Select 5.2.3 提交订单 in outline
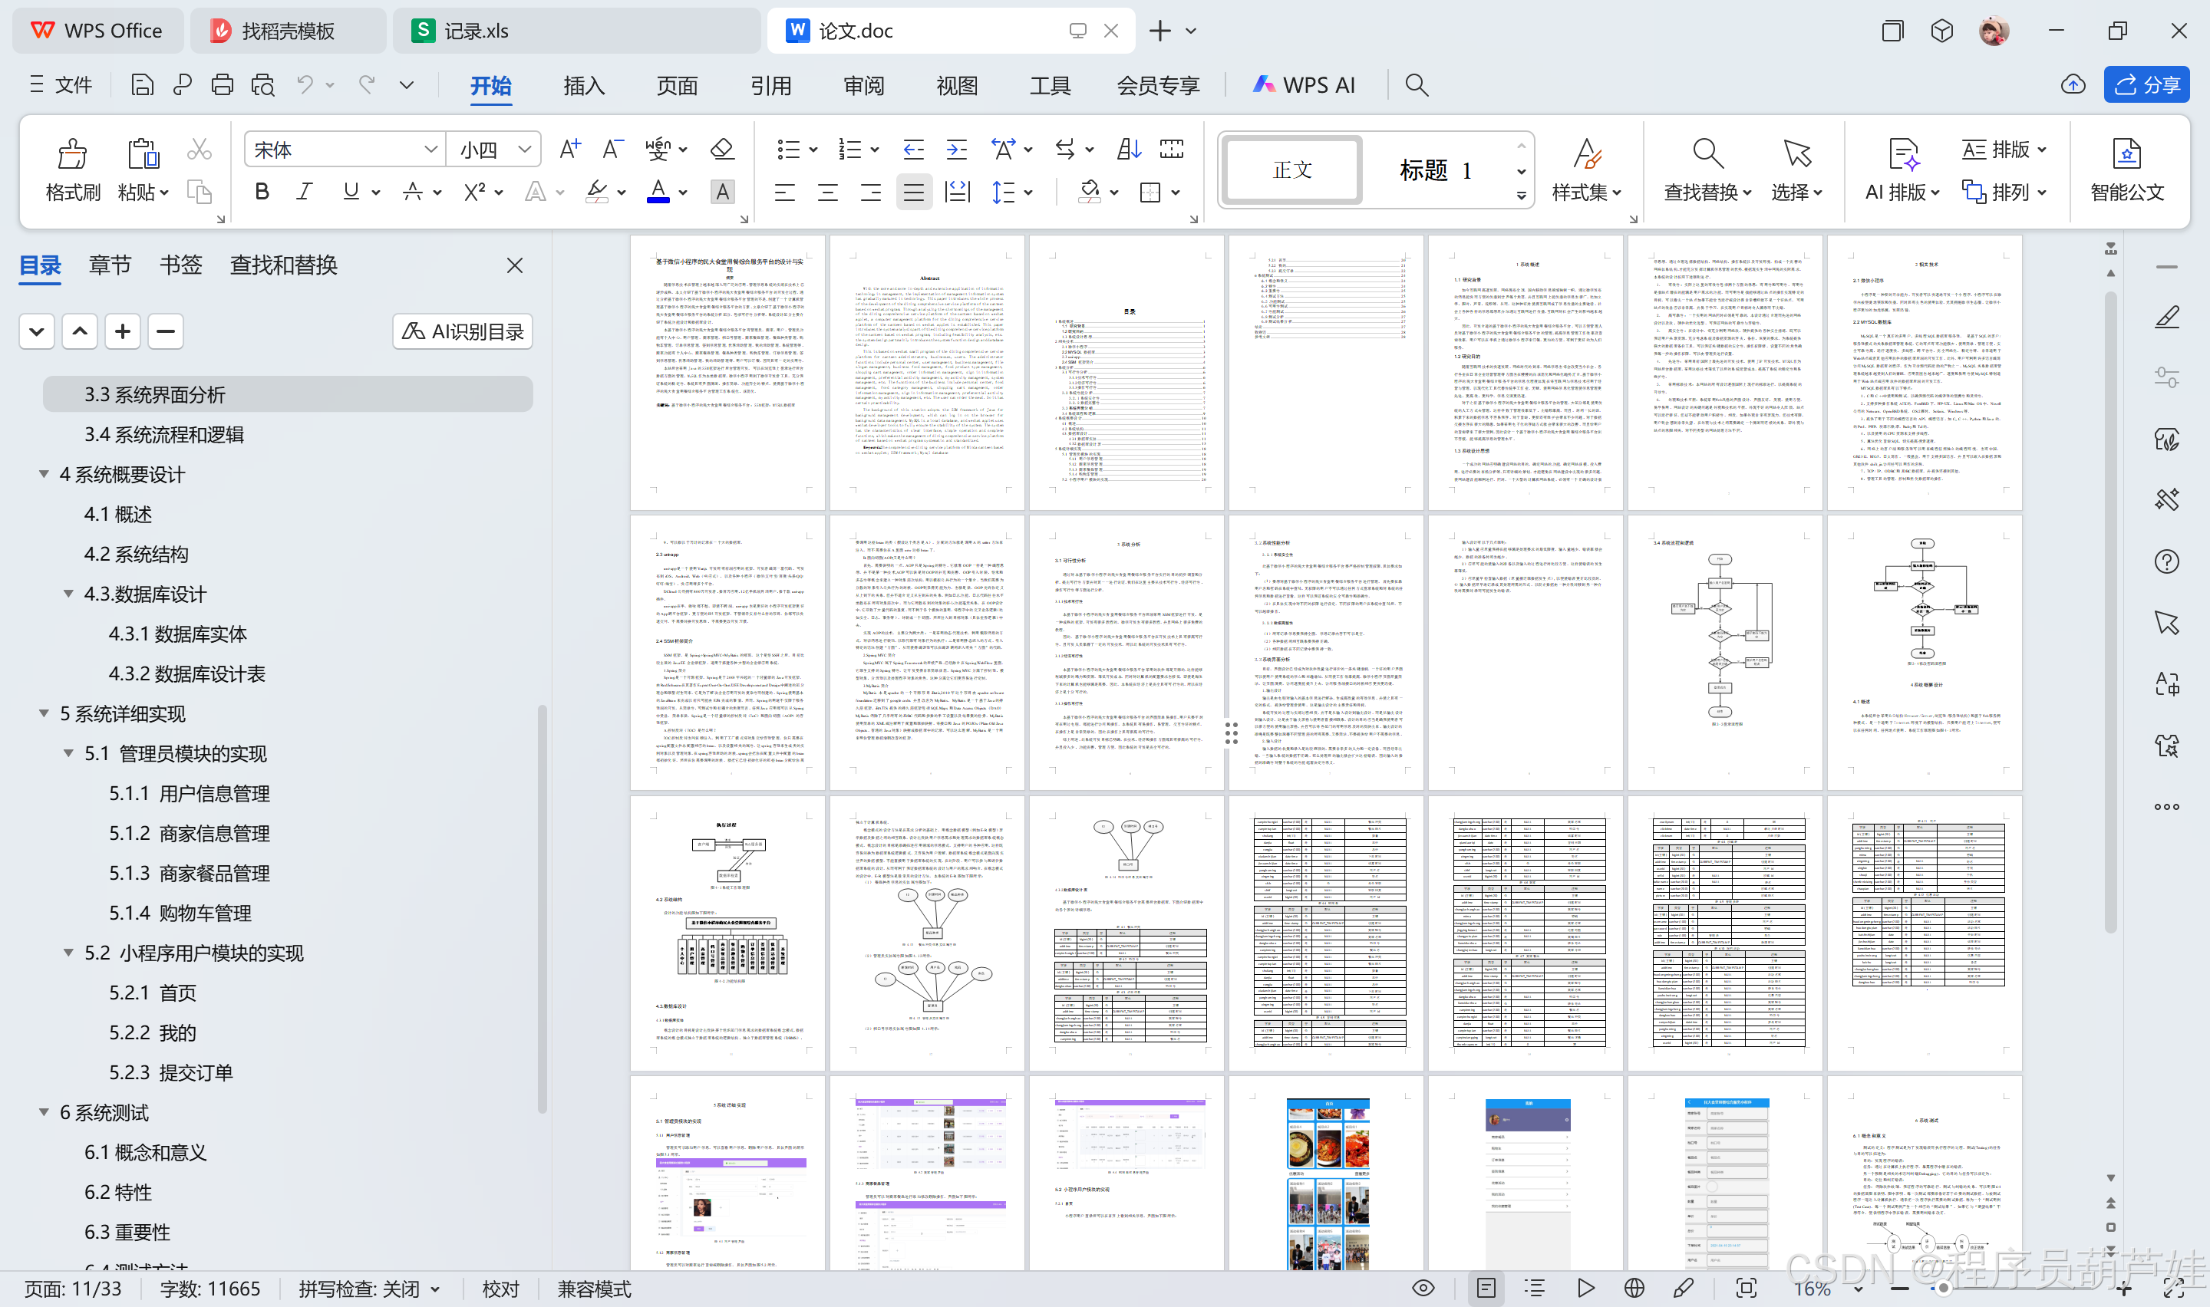The image size is (2210, 1307). [171, 1072]
